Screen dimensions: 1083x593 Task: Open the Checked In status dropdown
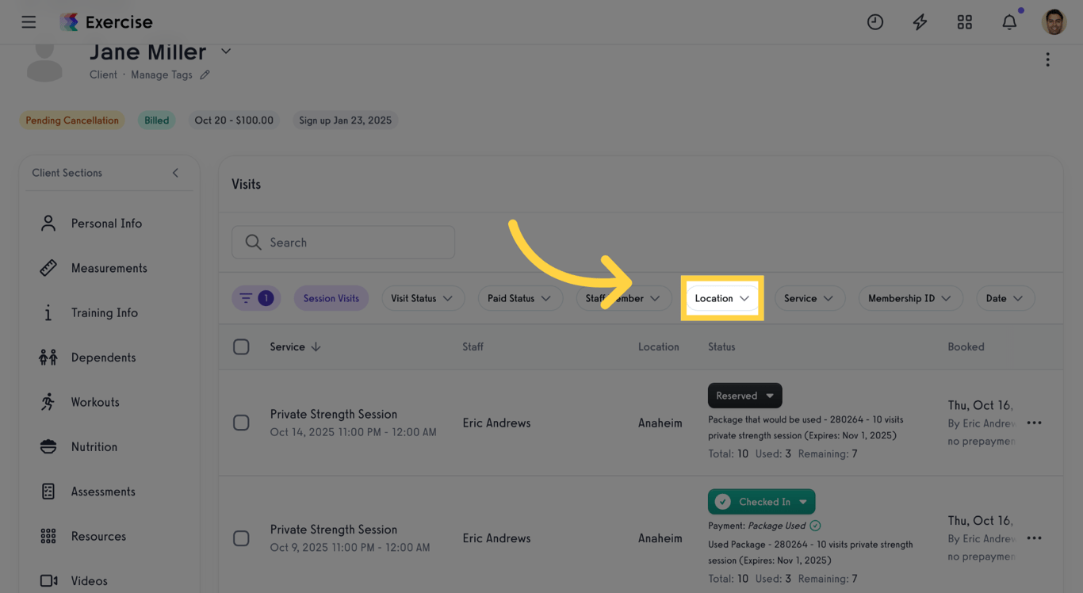tap(762, 502)
